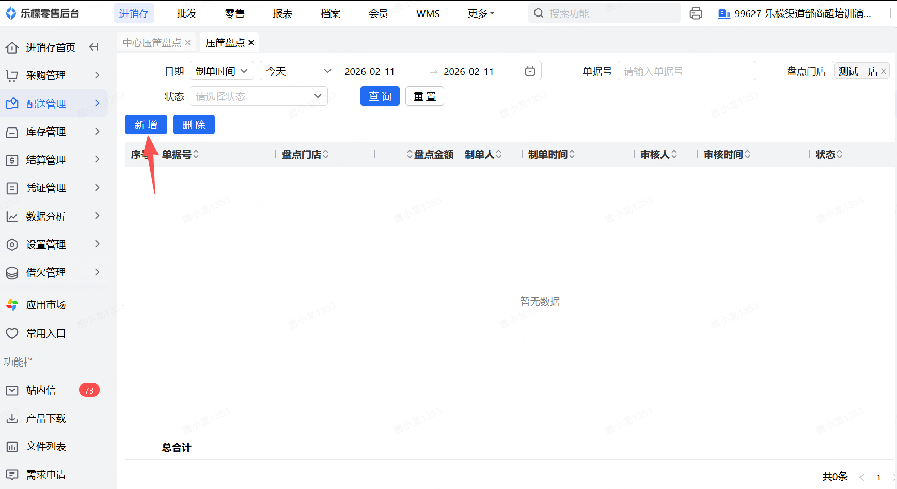897x489 pixels.
Task: Click the 站内信 envelope icon
Action: point(12,390)
